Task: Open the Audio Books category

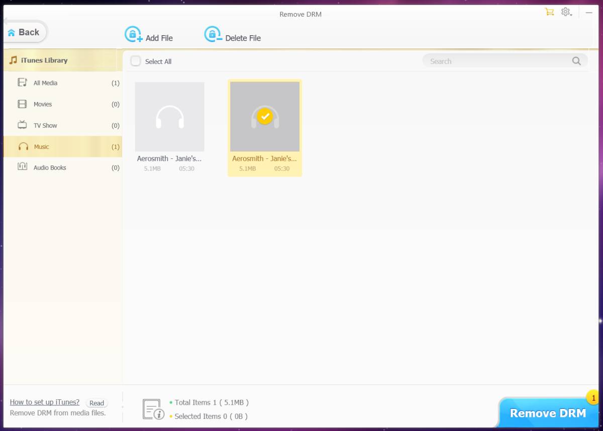Action: click(x=62, y=167)
